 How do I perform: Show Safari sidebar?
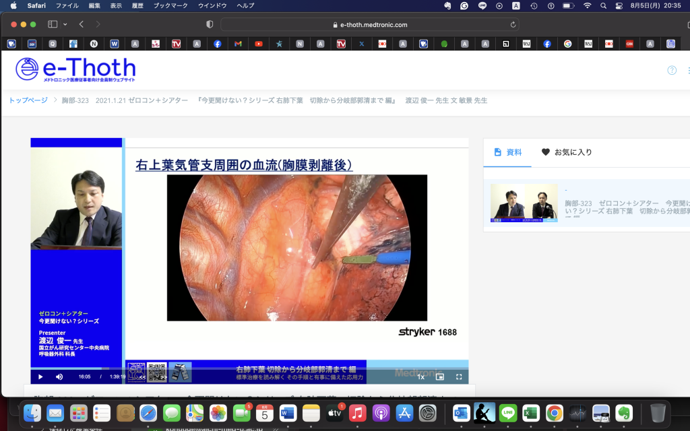click(x=53, y=24)
